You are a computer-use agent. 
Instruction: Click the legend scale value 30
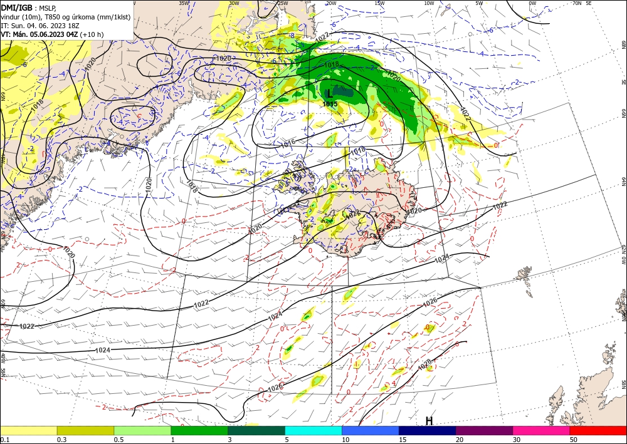pyautogui.click(x=517, y=440)
